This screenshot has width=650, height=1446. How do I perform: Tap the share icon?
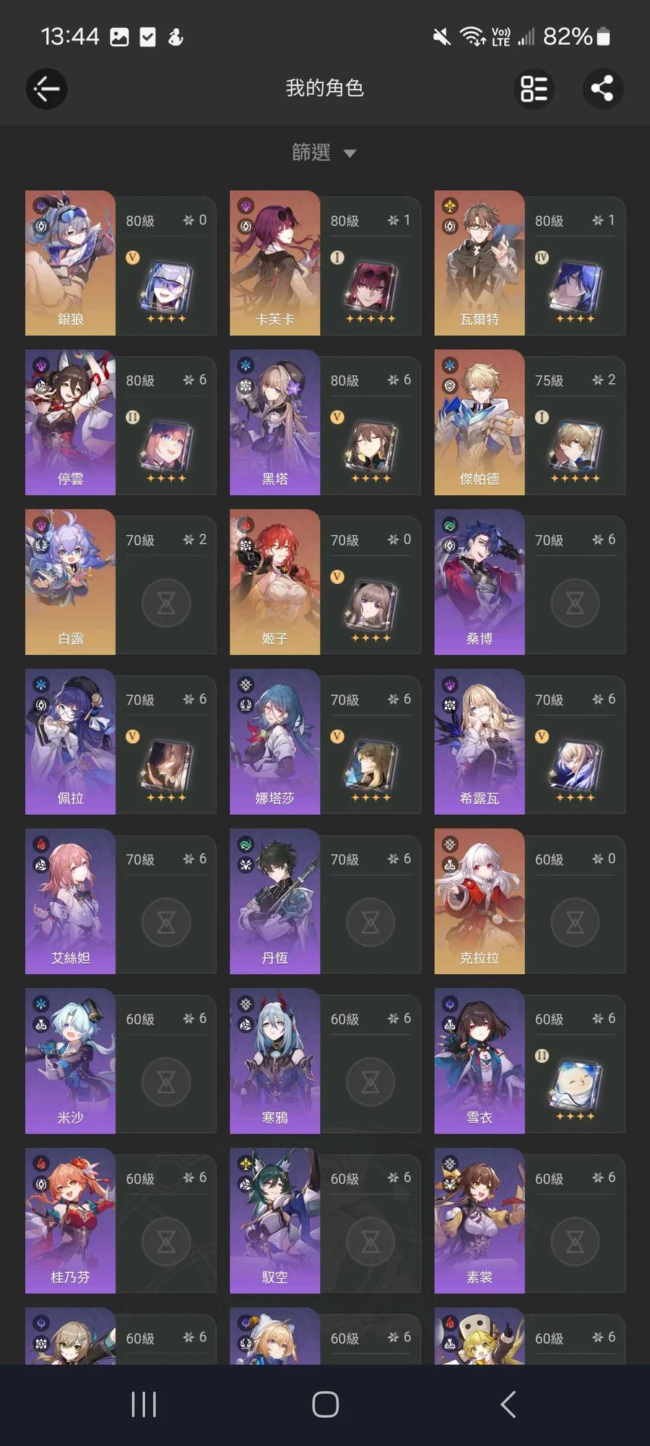click(x=603, y=89)
